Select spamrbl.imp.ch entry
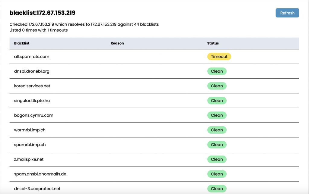The image size is (309, 194). click(30, 145)
